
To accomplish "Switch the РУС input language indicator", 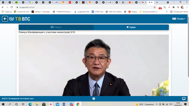I will [x=171, y=104].
